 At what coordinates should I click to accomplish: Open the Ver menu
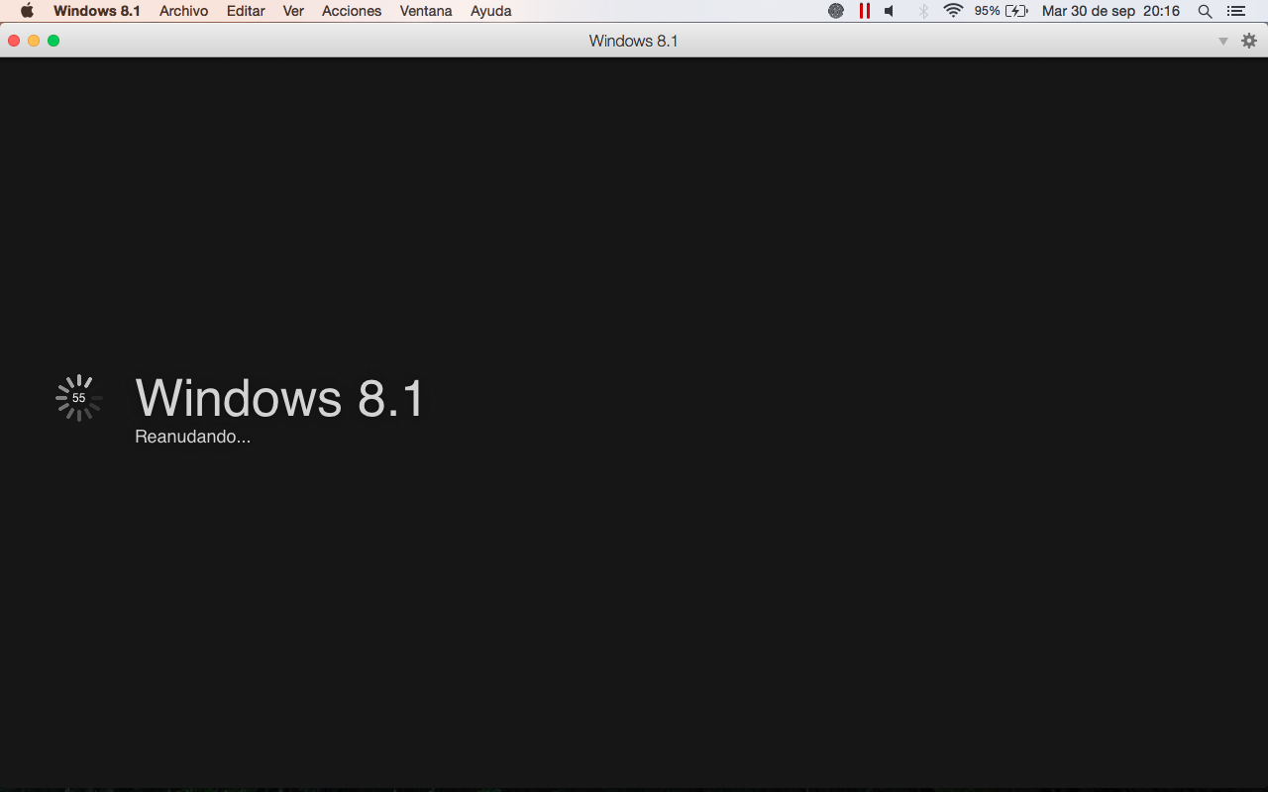coord(293,11)
